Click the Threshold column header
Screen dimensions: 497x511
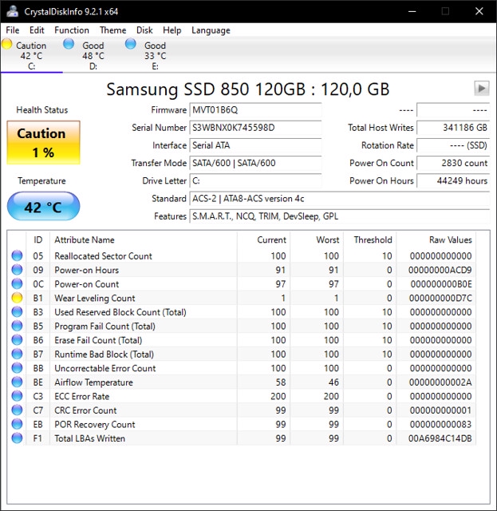(x=369, y=240)
